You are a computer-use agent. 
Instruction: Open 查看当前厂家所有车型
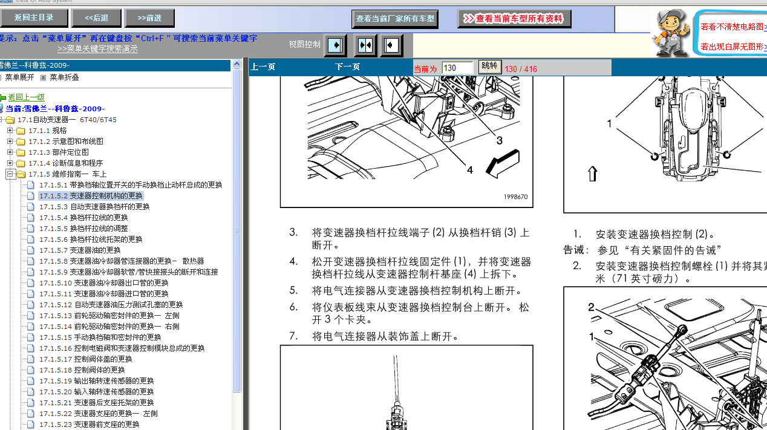pyautogui.click(x=395, y=19)
